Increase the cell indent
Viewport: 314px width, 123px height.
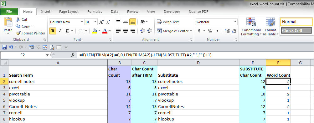tap(150, 31)
